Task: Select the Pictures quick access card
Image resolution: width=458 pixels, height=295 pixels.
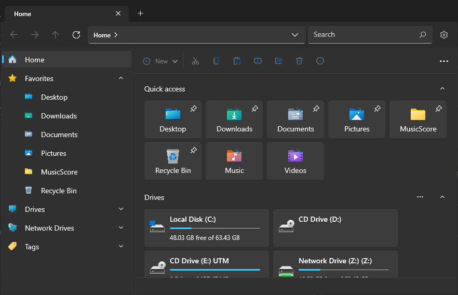Action: 357,119
